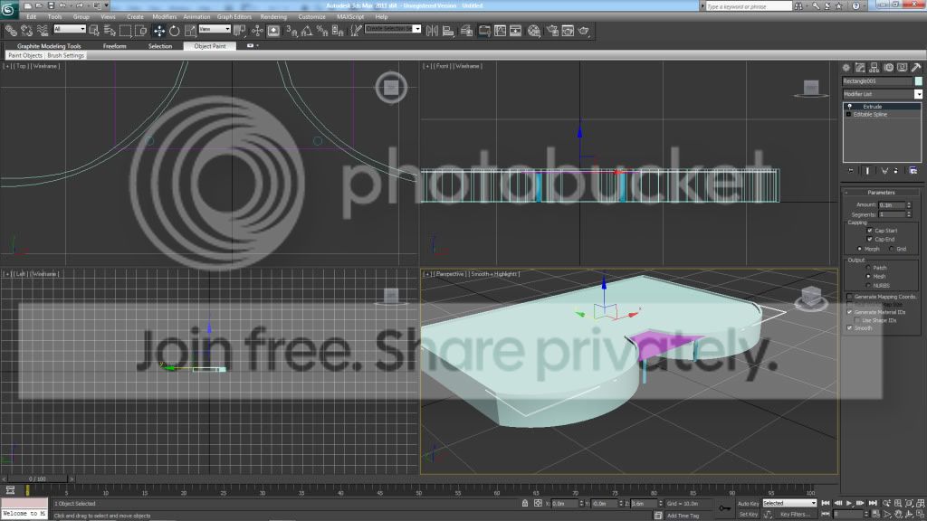Screen dimensions: 927x521
Task: Toggle Window/Crossing selection mode
Action: tap(140, 31)
